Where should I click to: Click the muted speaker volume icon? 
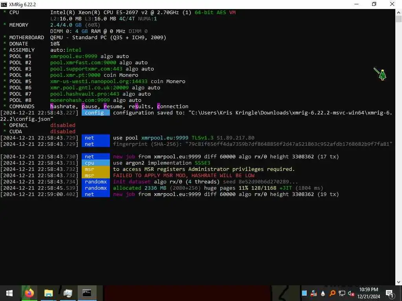click(351, 294)
